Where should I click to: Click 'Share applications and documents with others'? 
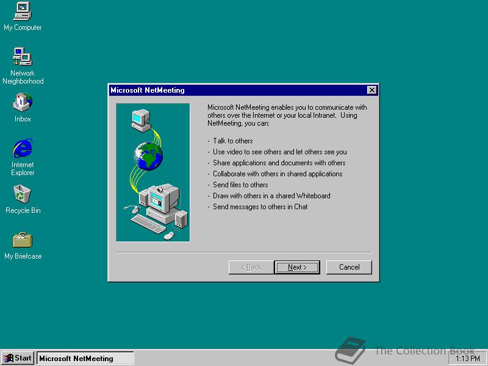pyautogui.click(x=279, y=163)
